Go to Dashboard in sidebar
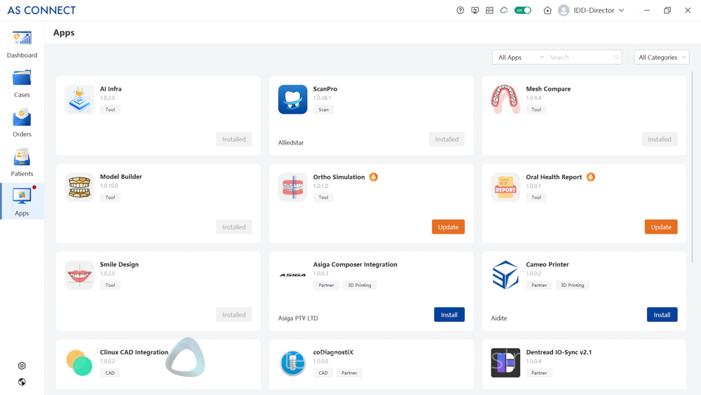The width and height of the screenshot is (701, 395). (22, 44)
